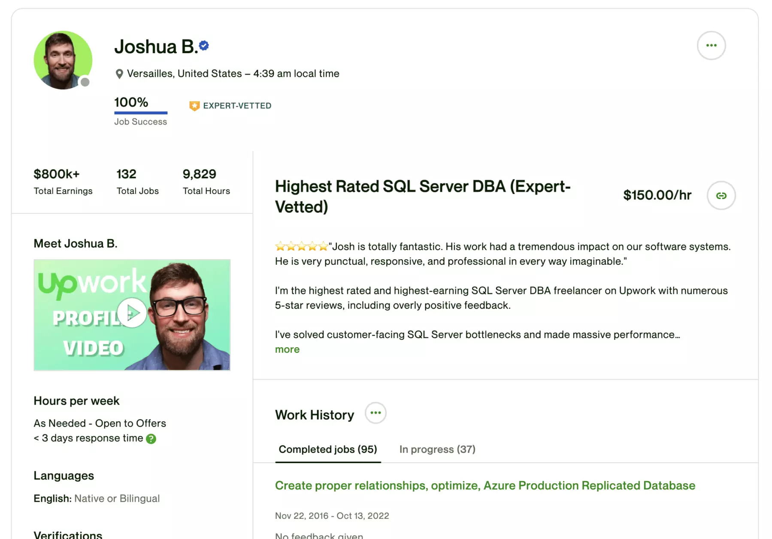Switch to the In progress (37) tab
772x539 pixels.
tap(437, 449)
